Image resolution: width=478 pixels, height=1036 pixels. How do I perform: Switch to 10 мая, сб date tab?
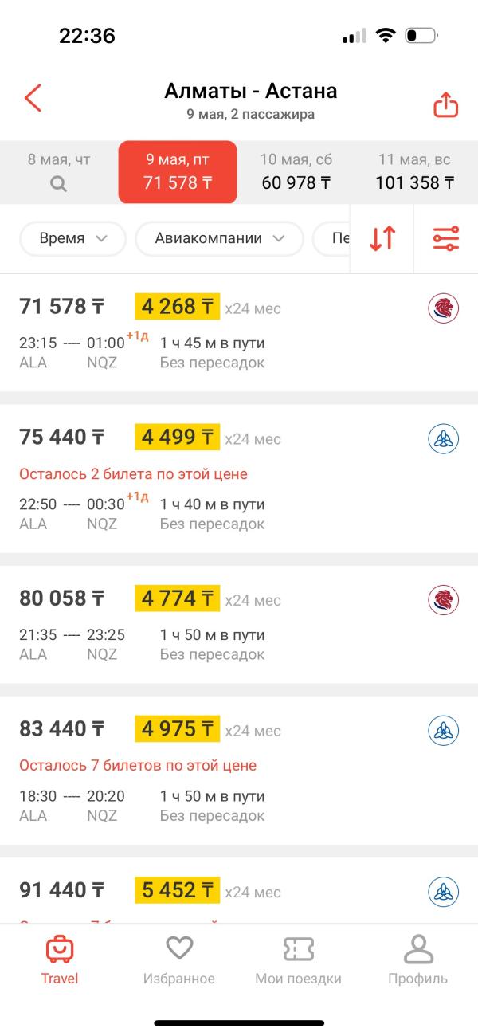296,171
